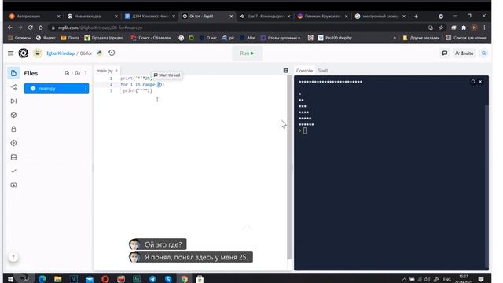The width and height of the screenshot is (503, 283).
Task: Open Chrome three-dot menu
Action: (x=484, y=28)
